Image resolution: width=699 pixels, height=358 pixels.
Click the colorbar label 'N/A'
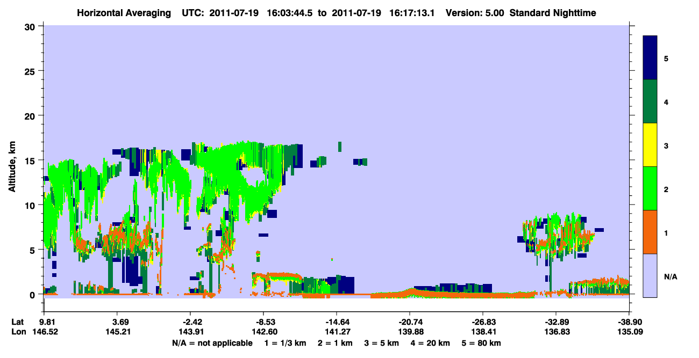pos(671,277)
